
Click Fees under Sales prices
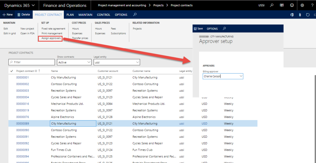[113, 29]
